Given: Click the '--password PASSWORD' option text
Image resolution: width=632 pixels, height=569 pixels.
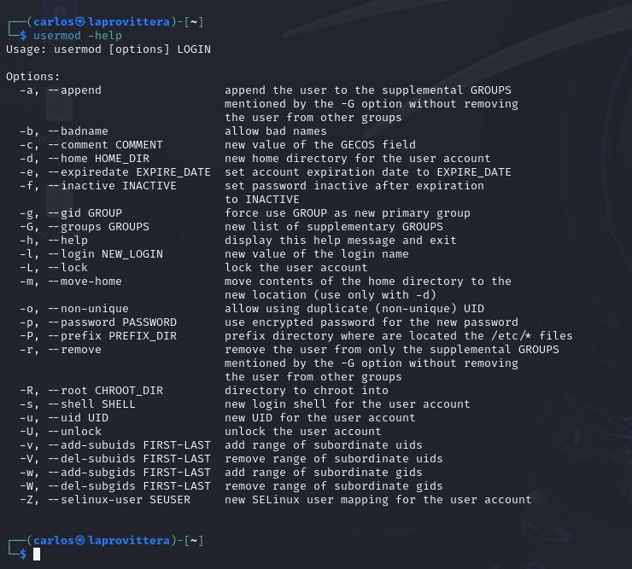Looking at the screenshot, I should [113, 322].
